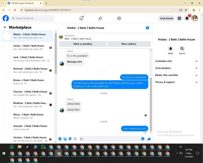Click Find friends button
The image size is (203, 163).
(166, 18)
